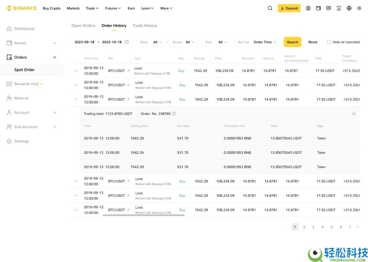This screenshot has height=262, width=368.
Task: Check the Hide all canceled box
Action: (329, 42)
